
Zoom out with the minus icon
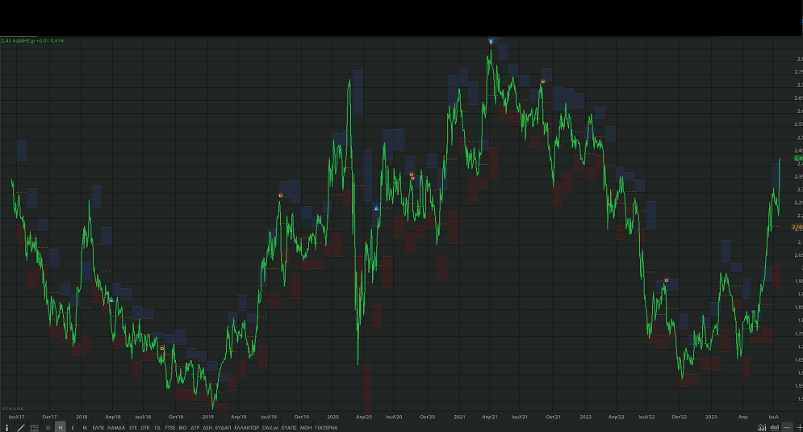click(787, 427)
